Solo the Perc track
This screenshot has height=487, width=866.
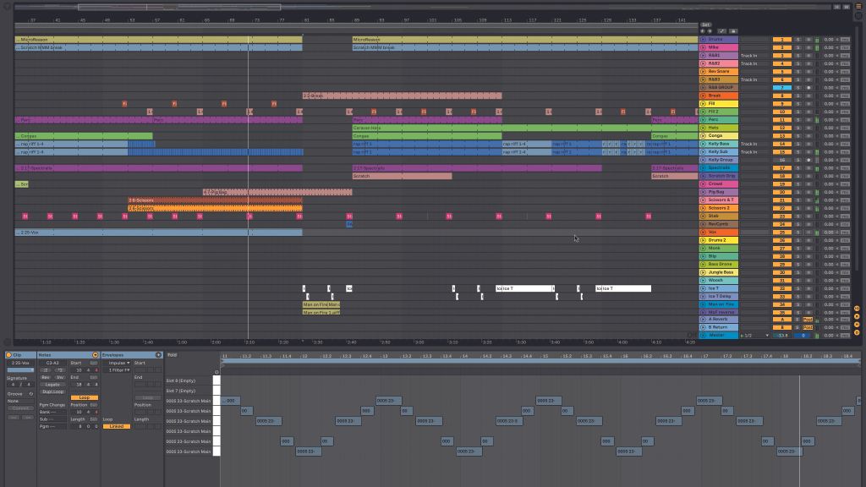click(798, 120)
